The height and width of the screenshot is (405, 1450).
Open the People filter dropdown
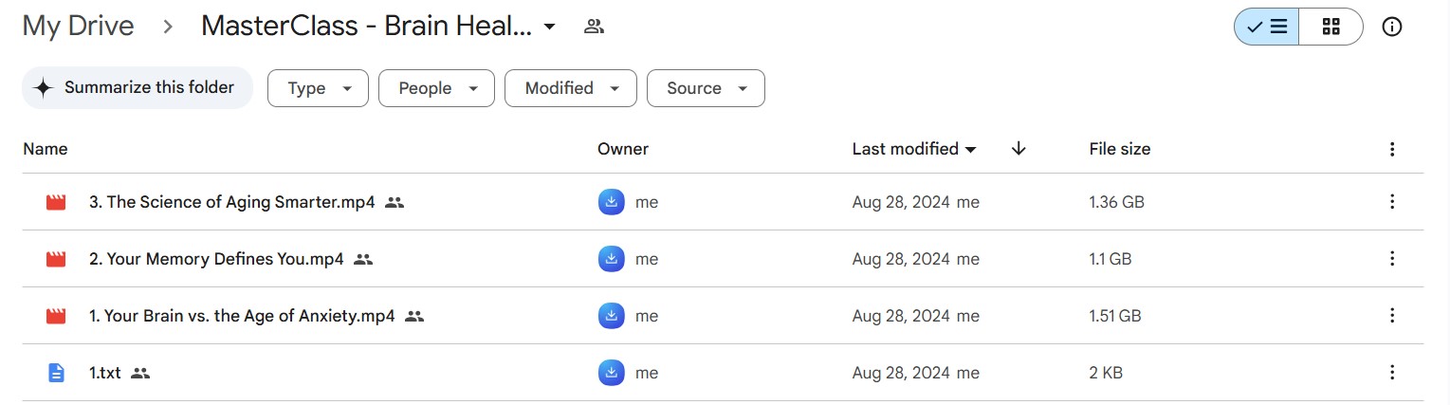click(x=436, y=88)
